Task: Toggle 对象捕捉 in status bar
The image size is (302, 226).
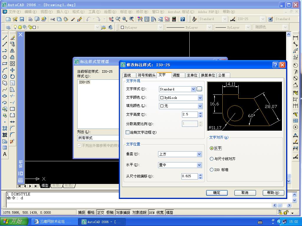Action: [123, 212]
